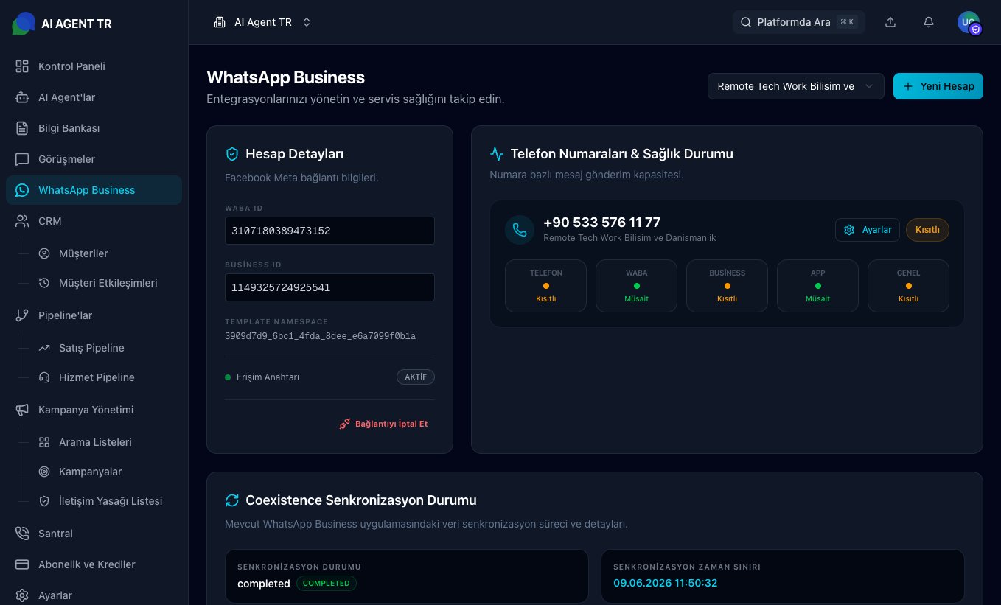The image size is (1001, 605).
Task: Click the phone icon beside +90 533 number
Action: tap(520, 230)
